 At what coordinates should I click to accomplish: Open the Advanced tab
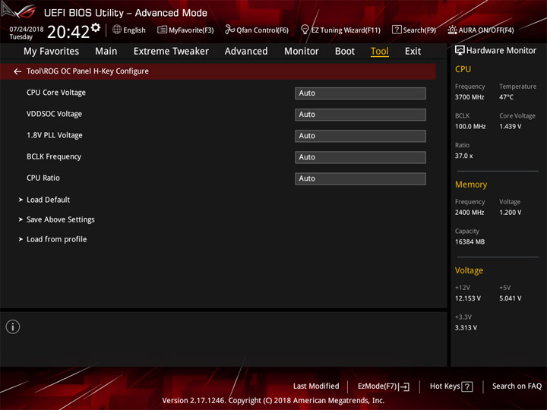(x=246, y=52)
